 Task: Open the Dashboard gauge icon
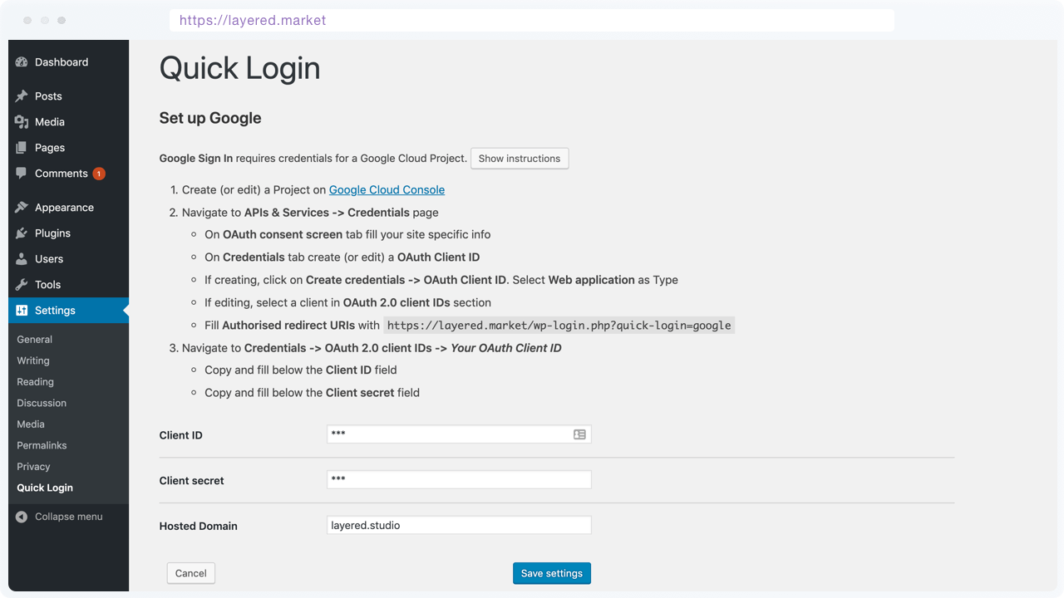click(x=21, y=61)
